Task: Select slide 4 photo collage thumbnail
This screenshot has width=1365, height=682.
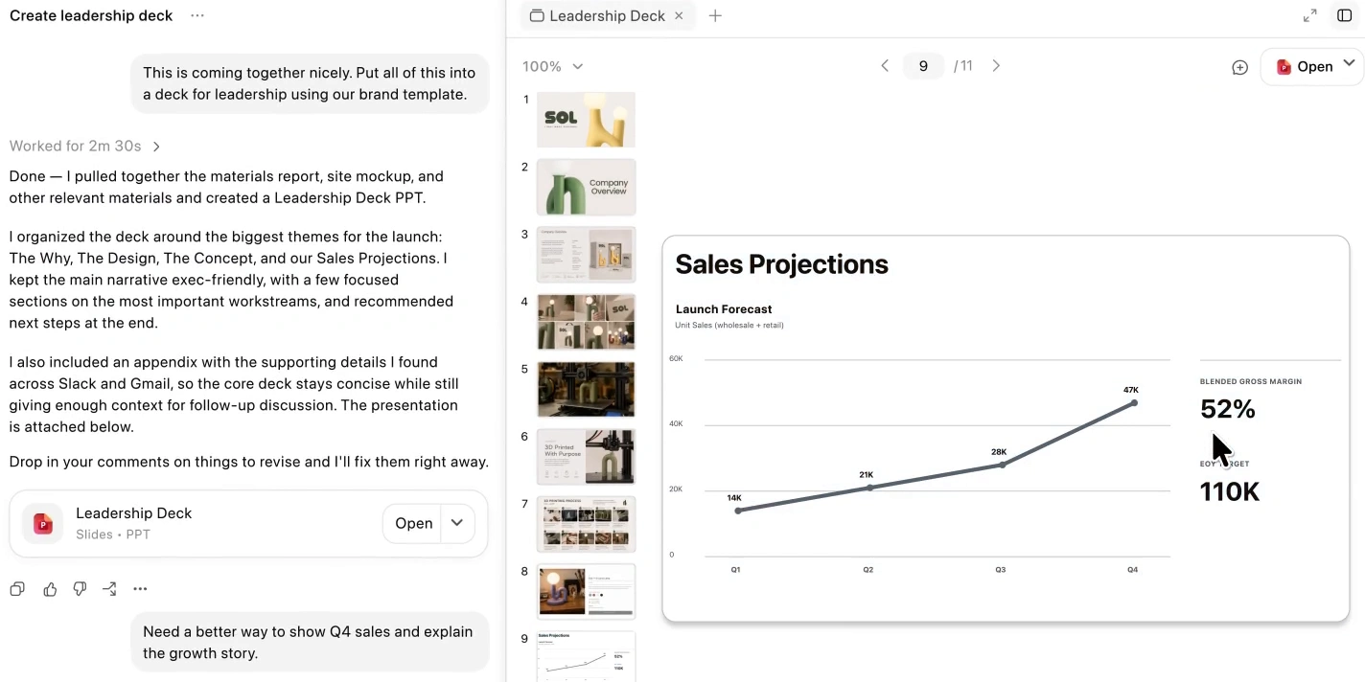Action: (x=586, y=322)
